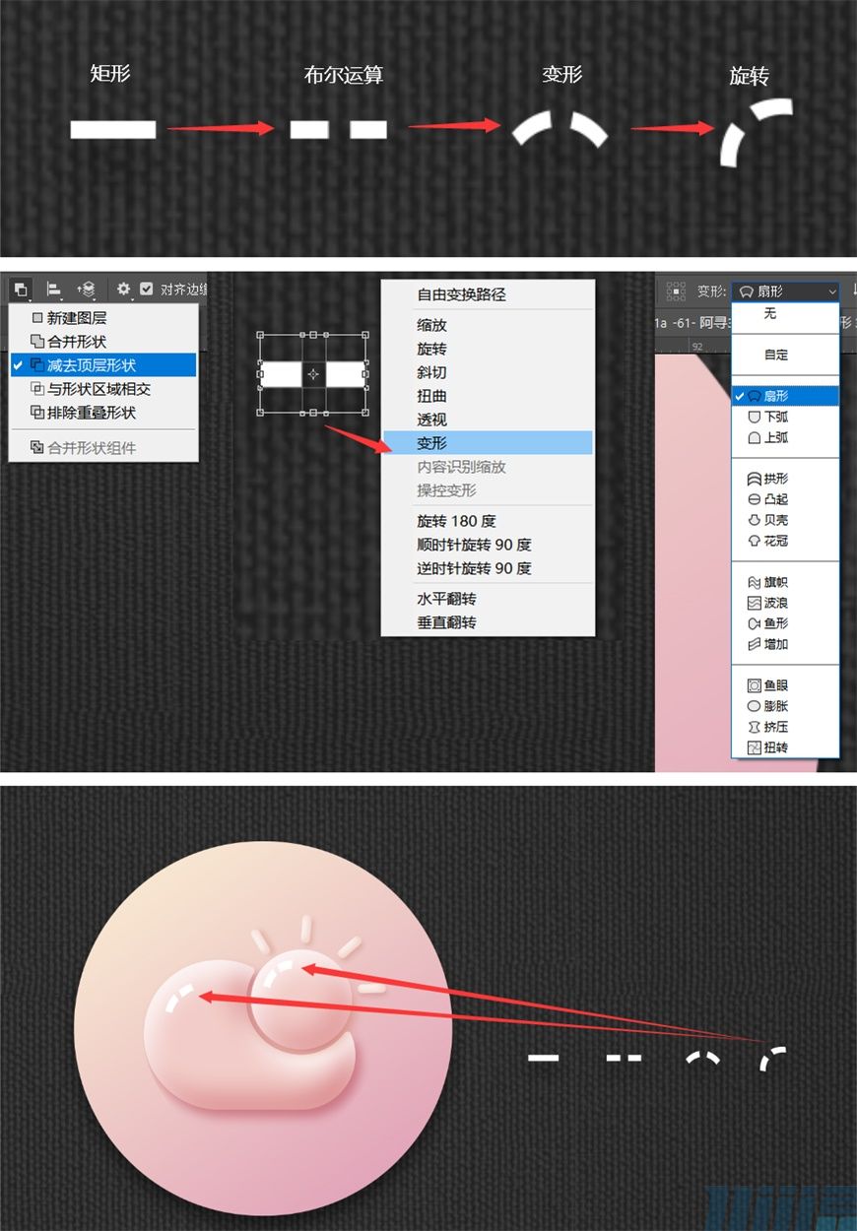The height and width of the screenshot is (1231, 857).
Task: Choose 水平翻转 in the context menu
Action: point(488,599)
